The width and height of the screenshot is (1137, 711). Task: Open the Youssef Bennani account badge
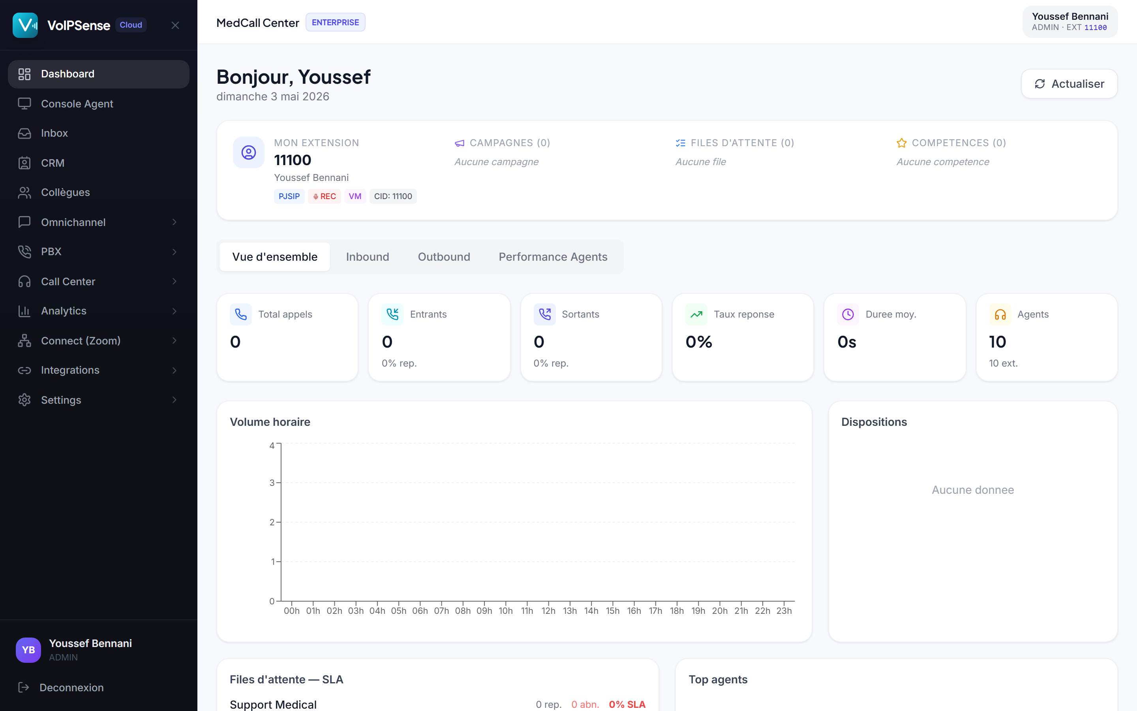(x=1070, y=22)
